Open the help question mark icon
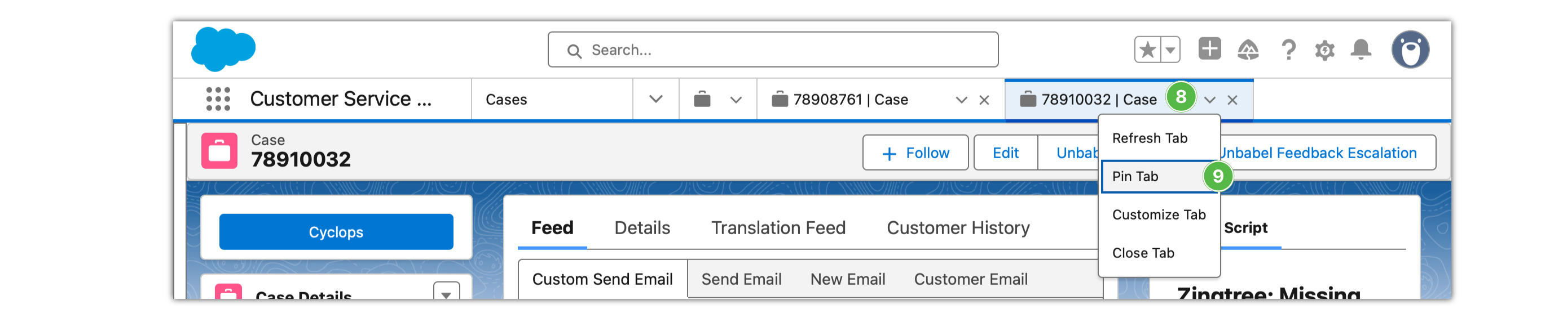Image resolution: width=1541 pixels, height=318 pixels. point(1288,50)
